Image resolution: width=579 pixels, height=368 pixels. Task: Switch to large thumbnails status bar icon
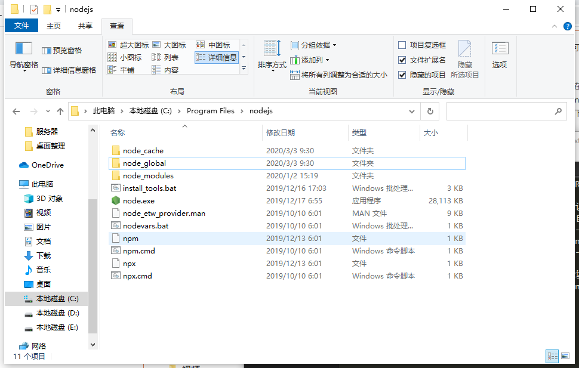tap(565, 356)
